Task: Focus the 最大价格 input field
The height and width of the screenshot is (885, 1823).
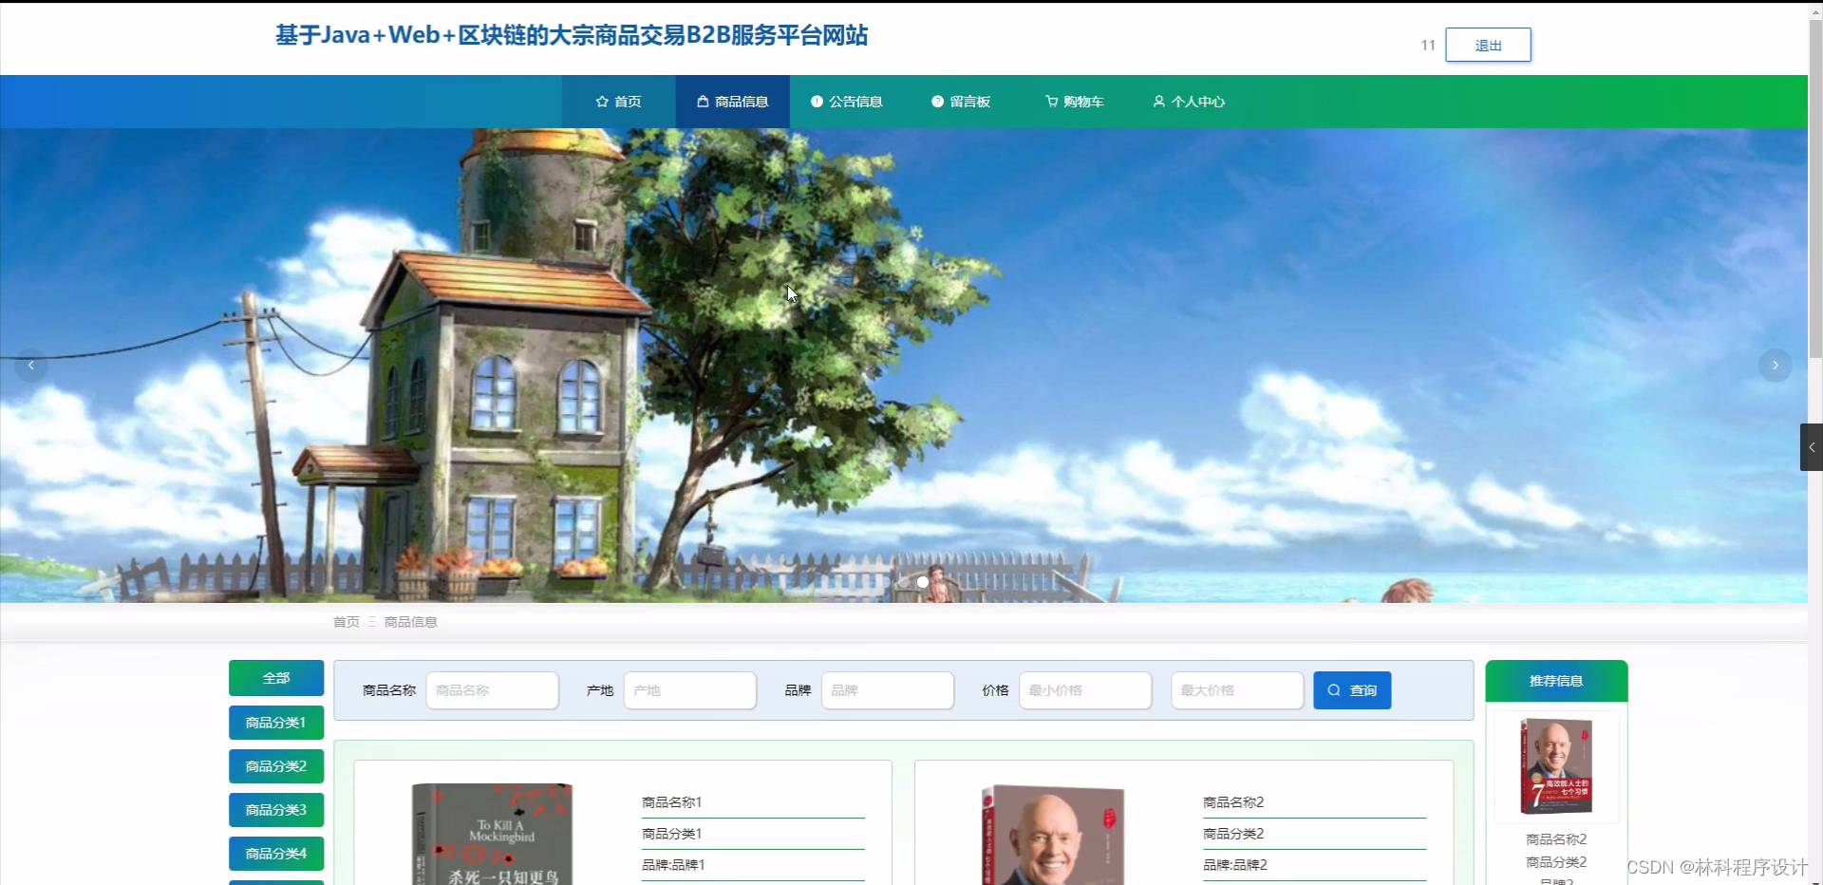Action: pos(1237,690)
